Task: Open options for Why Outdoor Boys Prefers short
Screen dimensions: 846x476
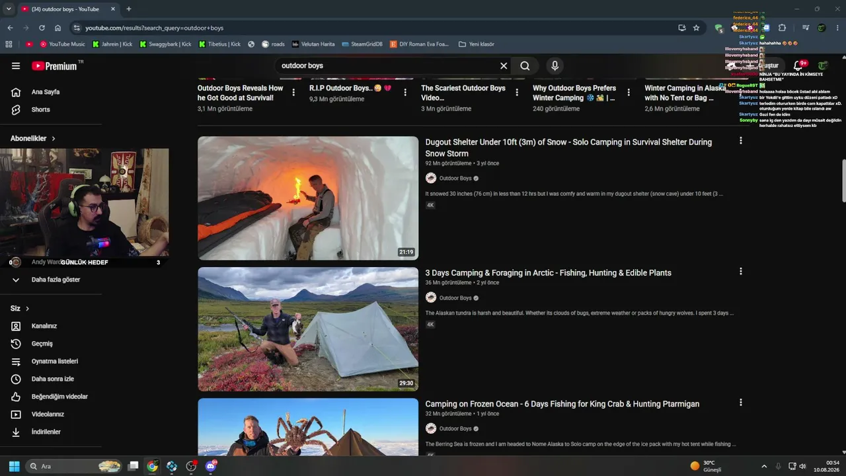Action: coord(629,93)
